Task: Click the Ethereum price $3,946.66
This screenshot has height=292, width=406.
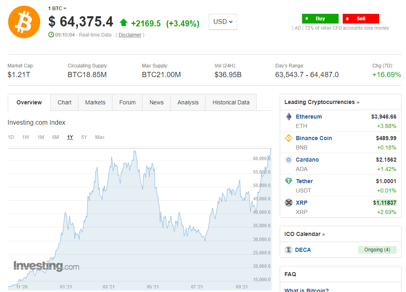Action: click(384, 117)
